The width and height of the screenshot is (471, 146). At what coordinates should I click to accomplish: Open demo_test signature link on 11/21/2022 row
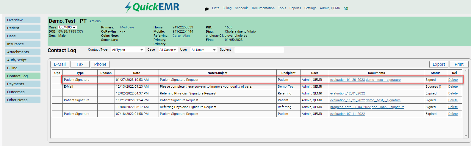pos(383,100)
